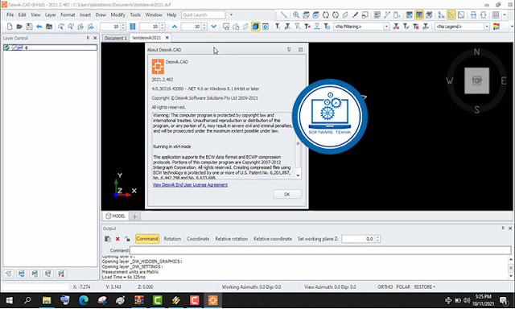Click the blue Undo arrow icon

point(39,27)
